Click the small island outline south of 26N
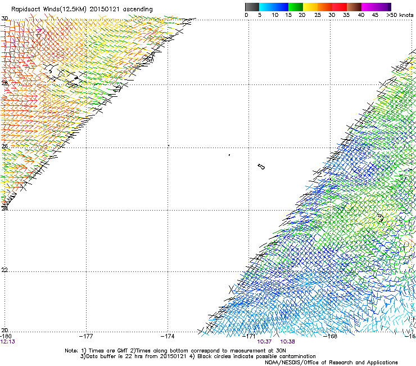 coord(261,167)
